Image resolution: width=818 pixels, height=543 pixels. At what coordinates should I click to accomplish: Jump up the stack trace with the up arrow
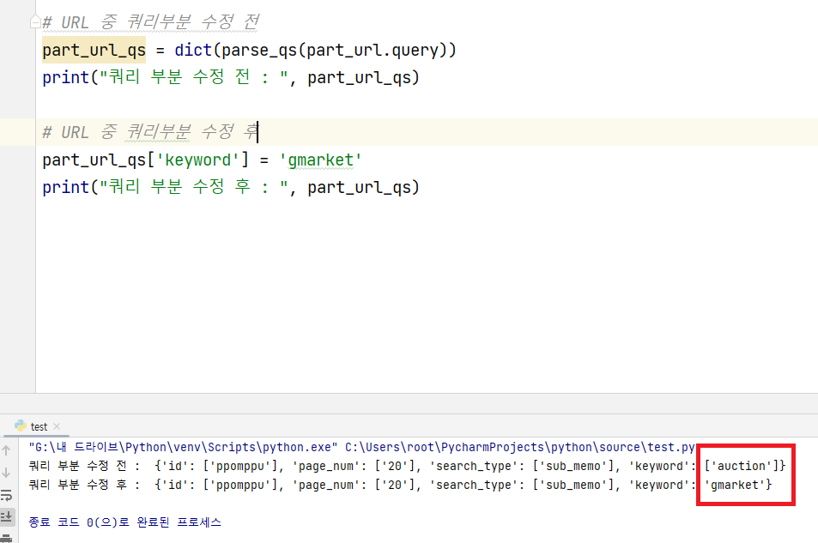[x=6, y=450]
